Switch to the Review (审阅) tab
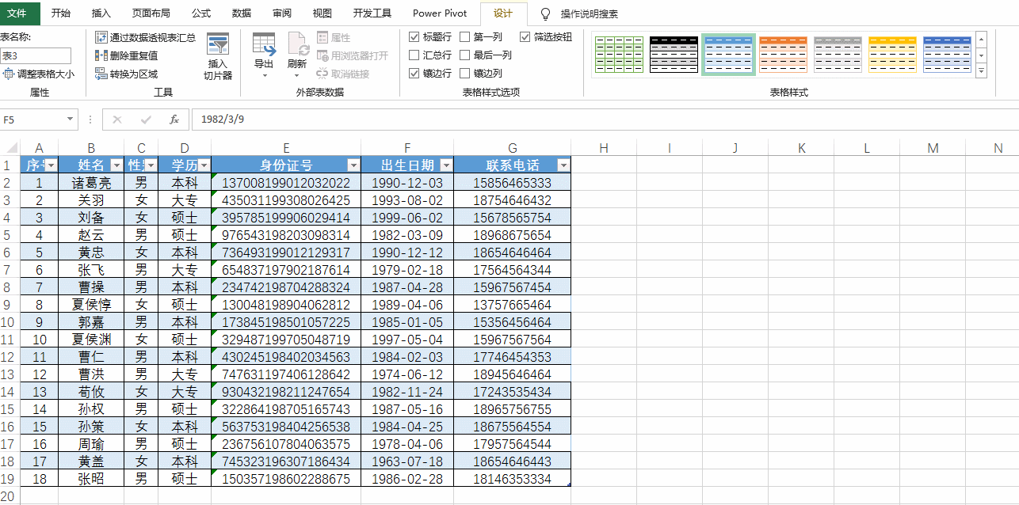The image size is (1019, 505). pyautogui.click(x=281, y=13)
